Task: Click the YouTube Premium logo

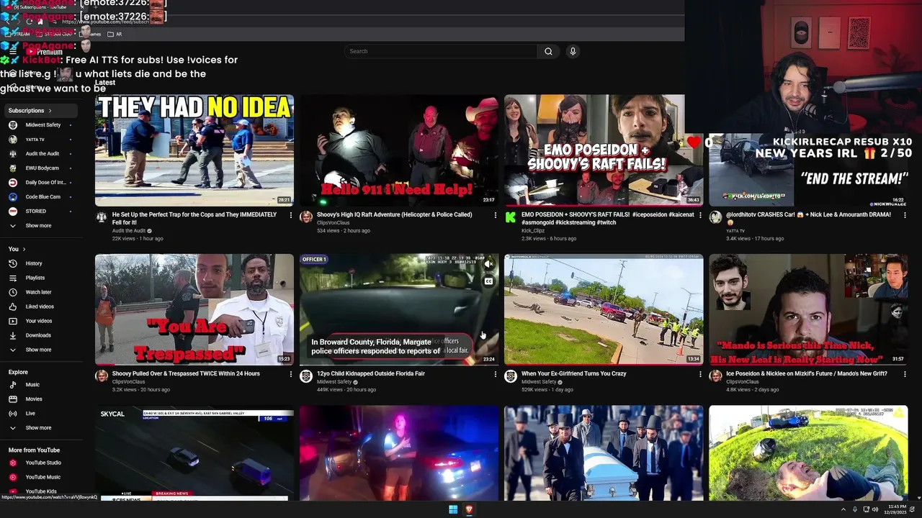Action: pyautogui.click(x=45, y=52)
